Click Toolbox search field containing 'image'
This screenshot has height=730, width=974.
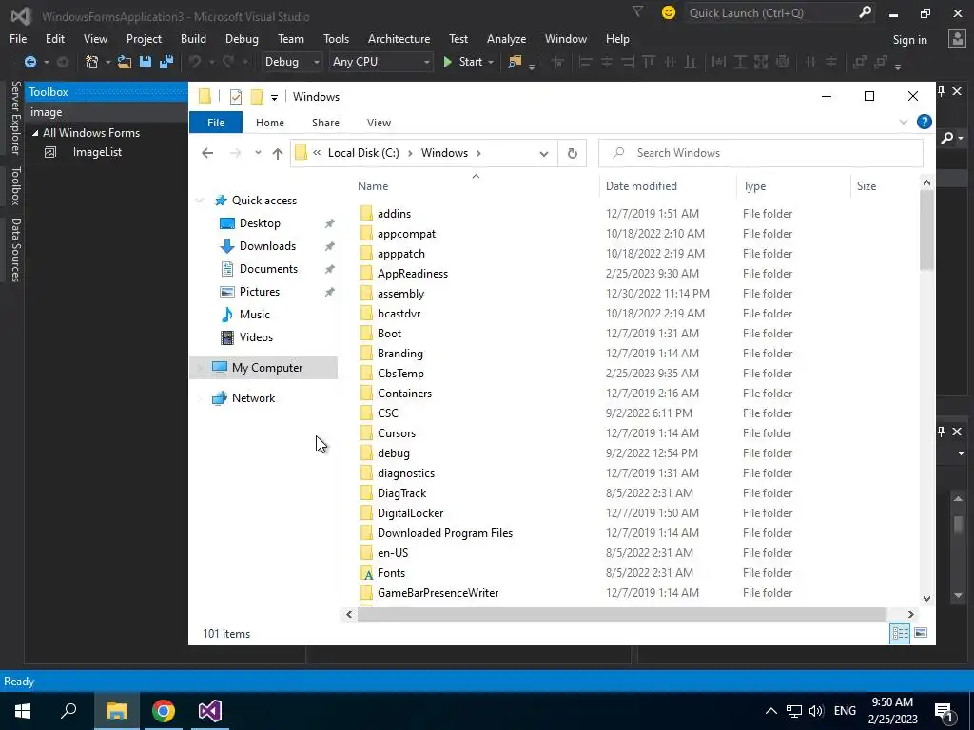[x=106, y=112]
